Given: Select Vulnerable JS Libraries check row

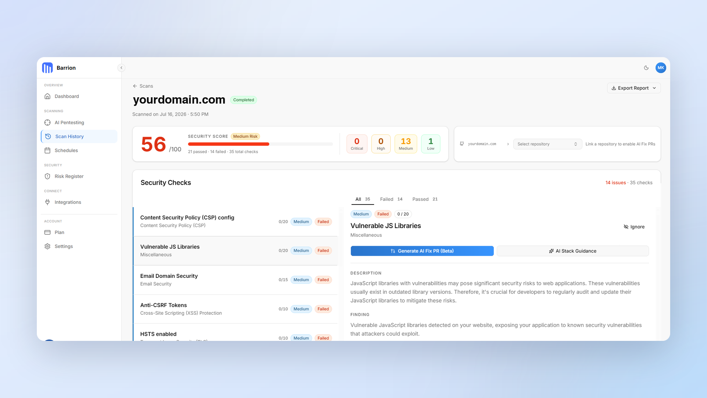Looking at the screenshot, I should click(x=235, y=251).
